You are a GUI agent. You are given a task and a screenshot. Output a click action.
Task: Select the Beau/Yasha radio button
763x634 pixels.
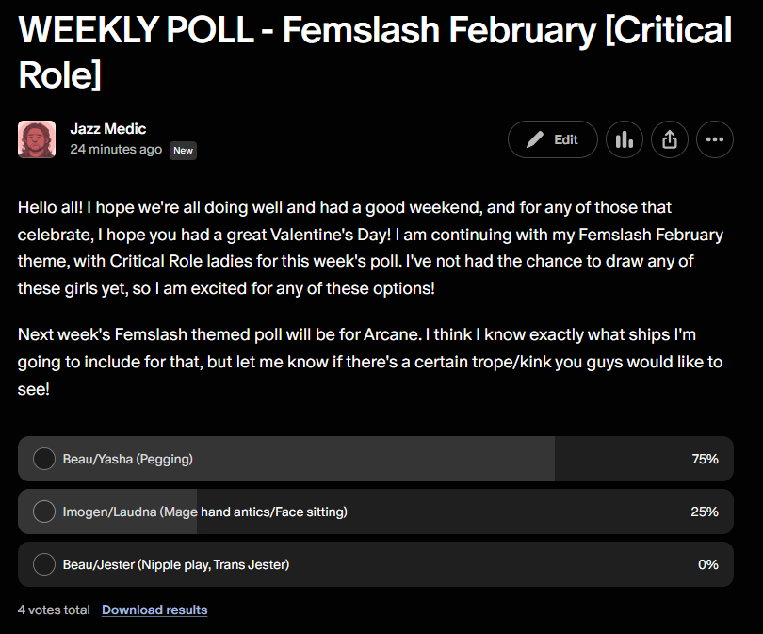pos(44,459)
